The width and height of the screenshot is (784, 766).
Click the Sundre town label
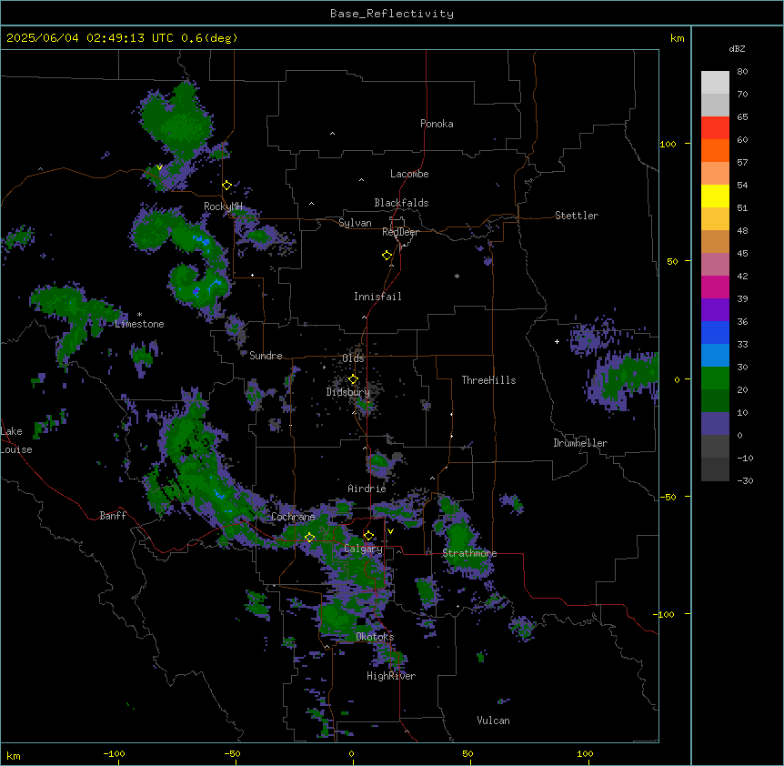point(266,356)
